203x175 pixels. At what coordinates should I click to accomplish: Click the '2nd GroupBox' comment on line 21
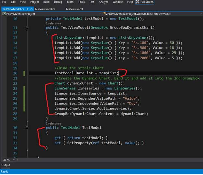pos(187,78)
